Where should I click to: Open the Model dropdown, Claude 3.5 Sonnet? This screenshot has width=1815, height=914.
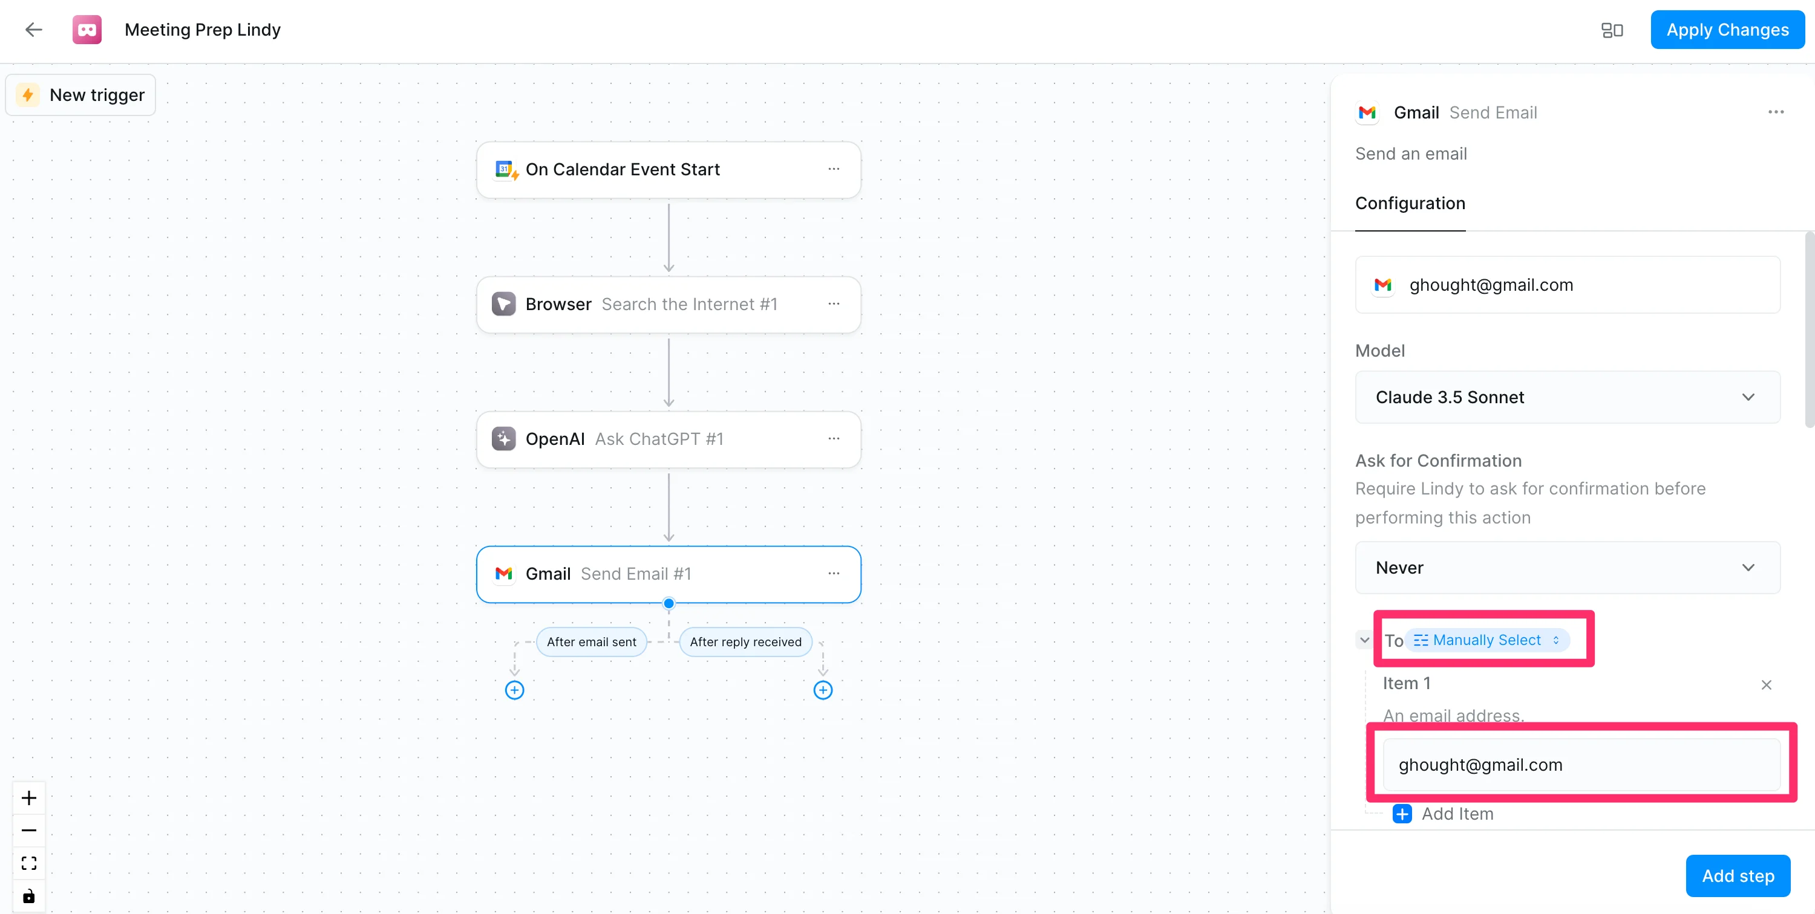1567,397
